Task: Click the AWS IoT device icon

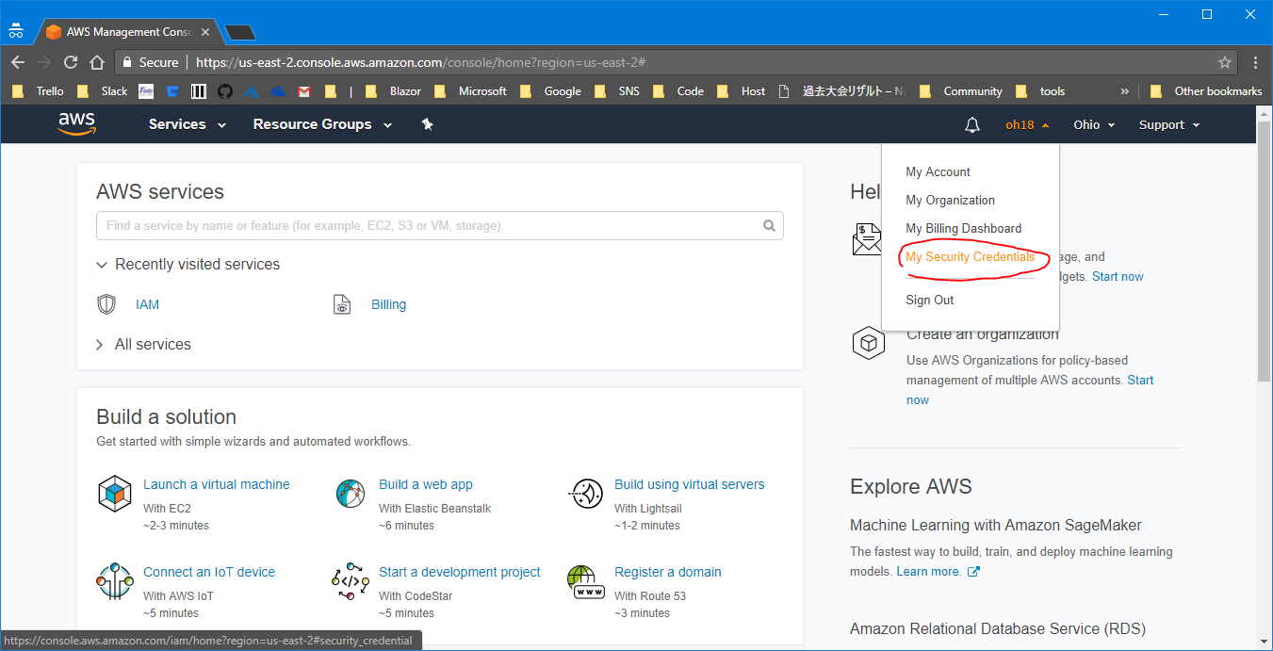Action: (x=115, y=580)
